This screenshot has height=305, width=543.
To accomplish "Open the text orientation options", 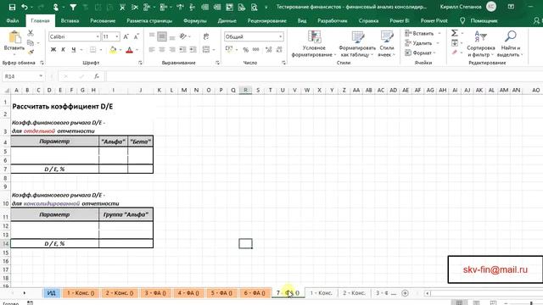I will (183, 36).
